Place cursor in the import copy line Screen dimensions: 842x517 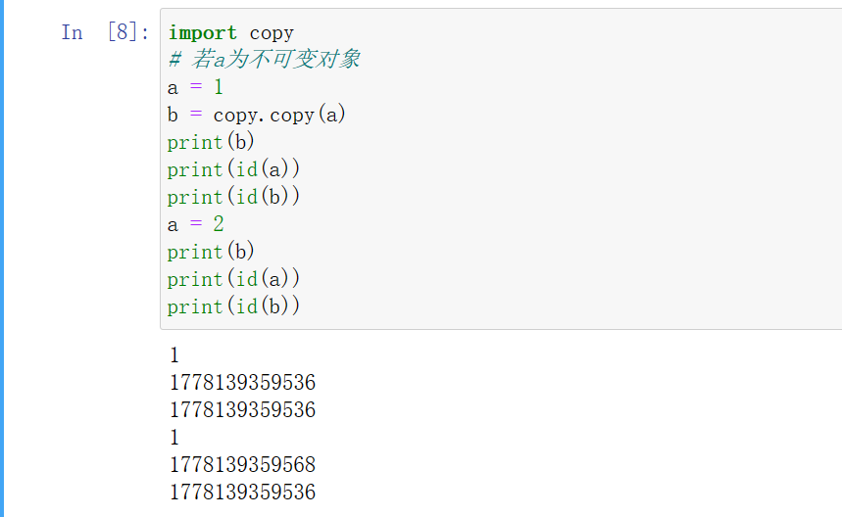(x=230, y=32)
